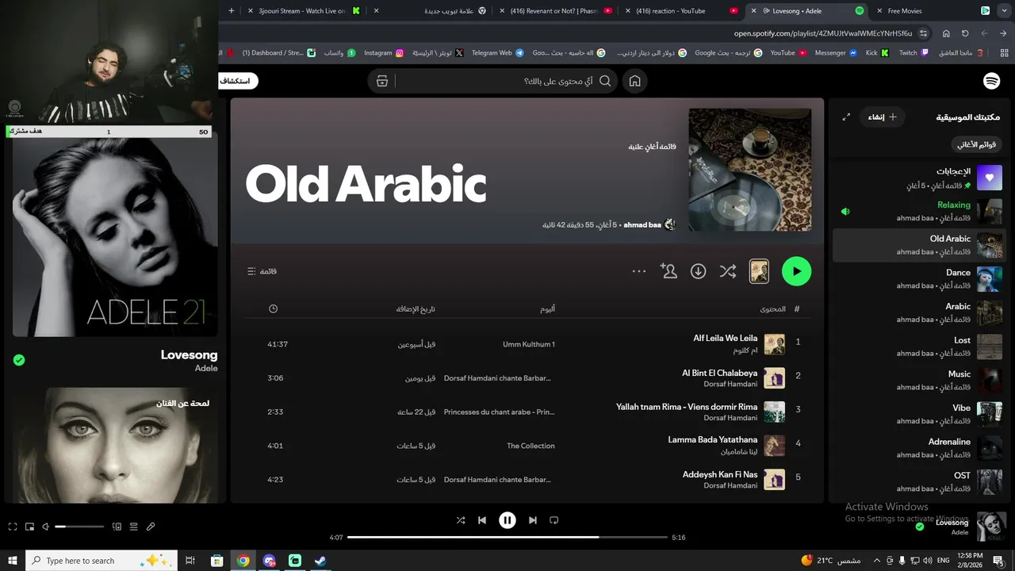
Task: Click the استكشاف explore button
Action: pyautogui.click(x=238, y=81)
